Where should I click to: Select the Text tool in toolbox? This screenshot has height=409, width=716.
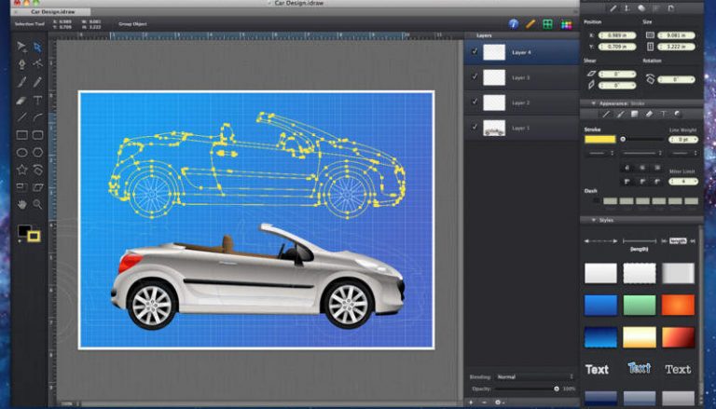[38, 100]
